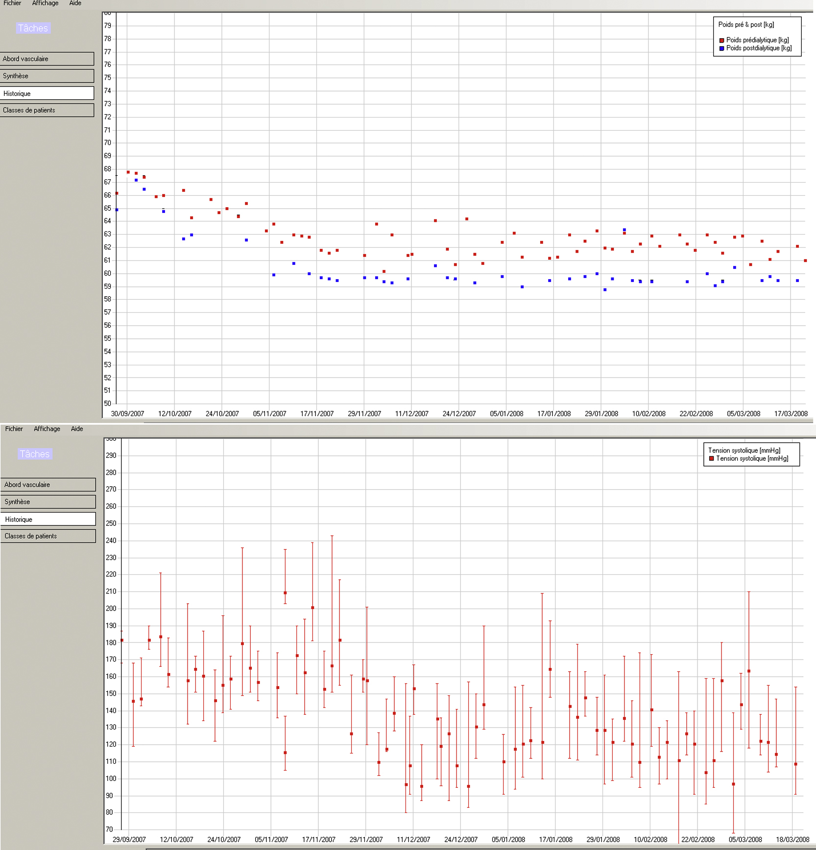
Task: Click red Tension systolique legend swatch
Action: 711,459
